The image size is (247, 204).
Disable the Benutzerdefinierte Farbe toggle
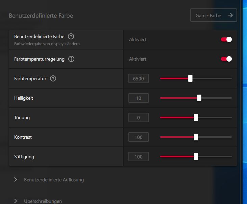coord(226,39)
